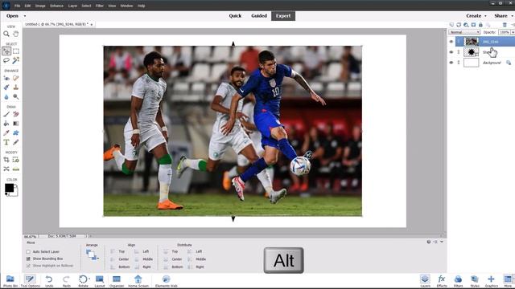Open the blend mode Normal dropdown
The image size is (515, 289).
pyautogui.click(x=464, y=32)
